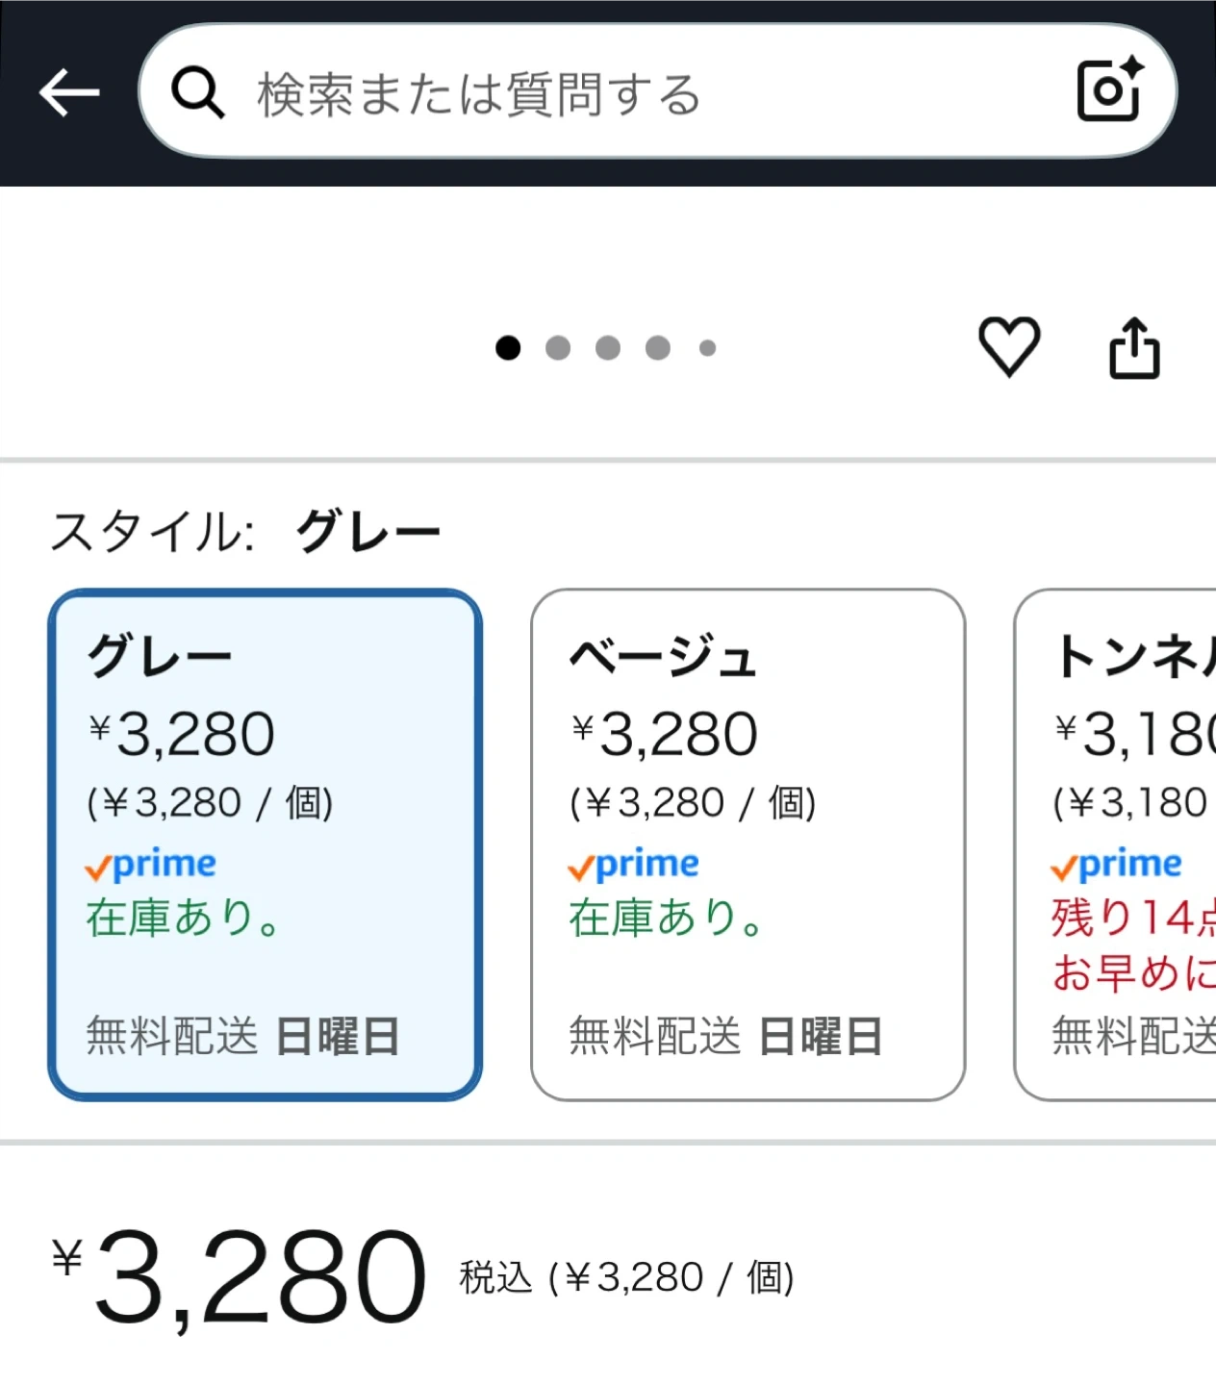Screen dimensions: 1216x1385
Task: Jump to the first image carousel dot
Action: [508, 348]
